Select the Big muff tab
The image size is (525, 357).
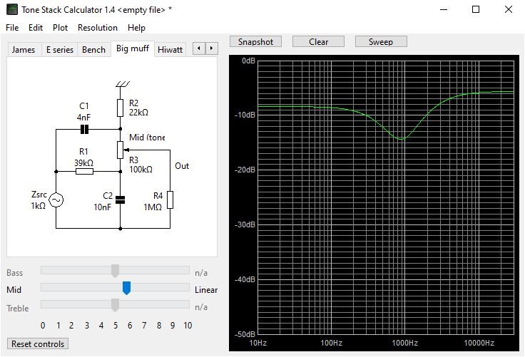coord(133,49)
